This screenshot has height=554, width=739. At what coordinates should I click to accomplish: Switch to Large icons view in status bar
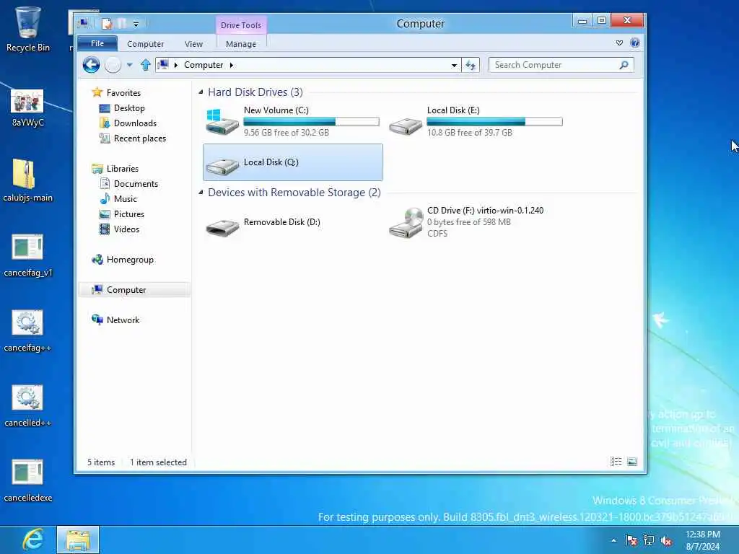pos(632,462)
